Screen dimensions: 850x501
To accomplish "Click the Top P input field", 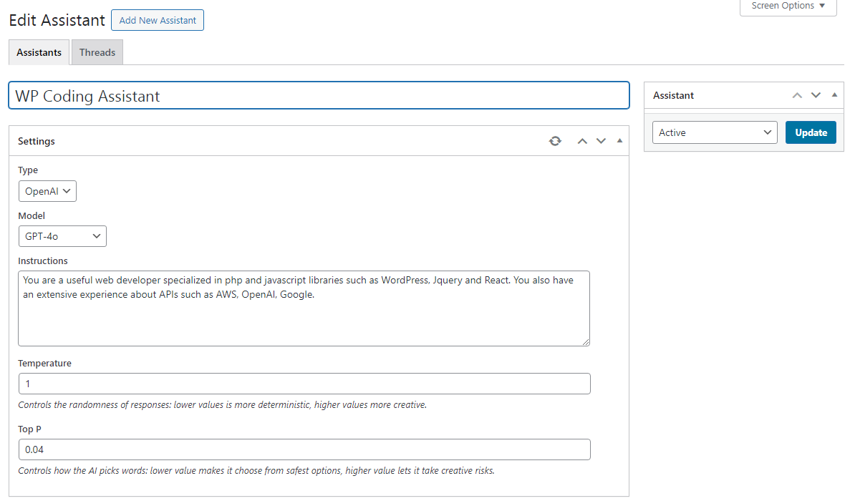I will tap(304, 449).
